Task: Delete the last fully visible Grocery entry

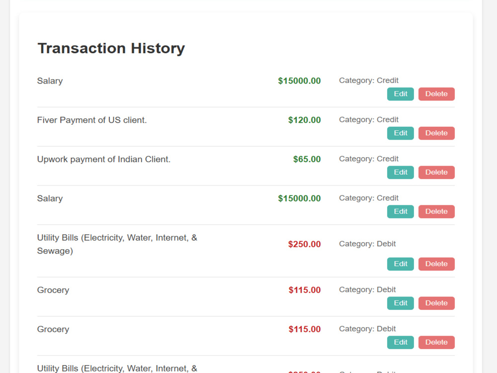Action: point(436,342)
